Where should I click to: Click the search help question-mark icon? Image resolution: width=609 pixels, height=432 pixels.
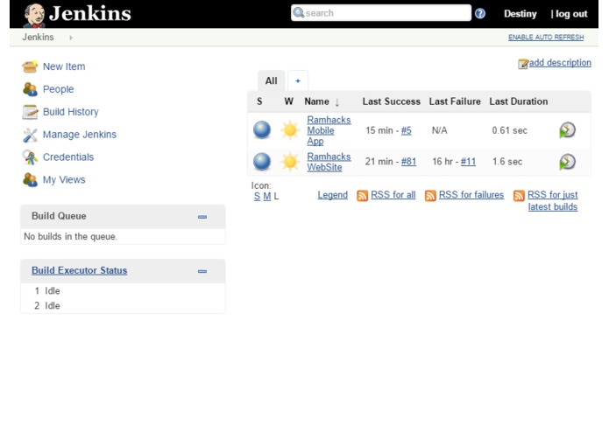[x=480, y=14]
